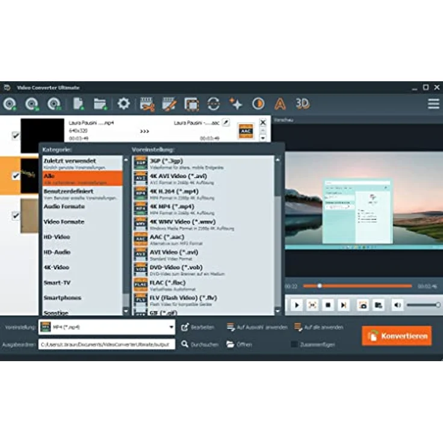Click Auf Auswahl anwenden

[x=257, y=327]
